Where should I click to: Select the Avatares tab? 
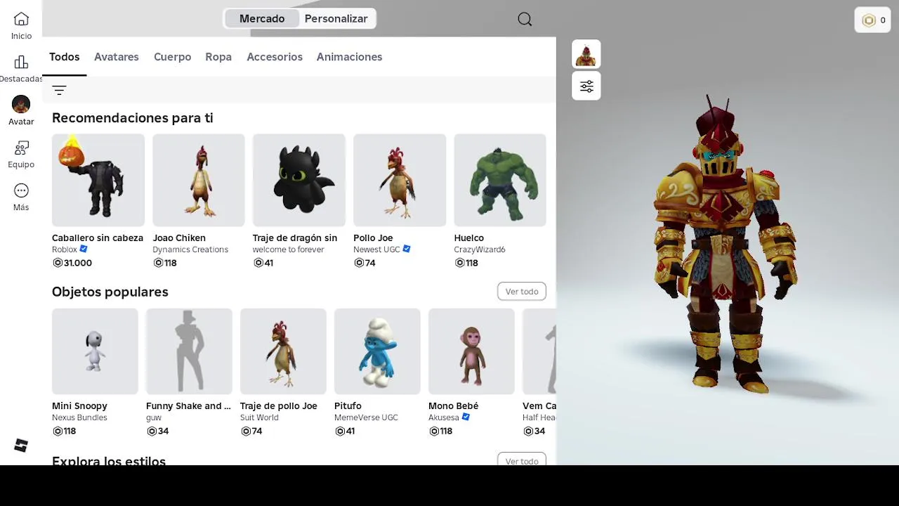coord(117,57)
